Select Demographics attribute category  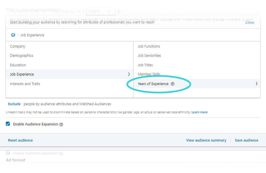[21, 56]
